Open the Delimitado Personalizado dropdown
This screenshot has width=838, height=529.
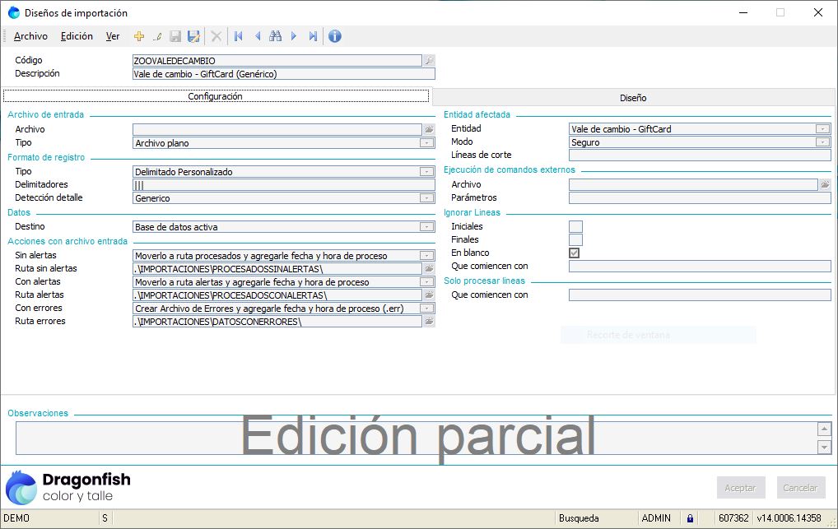point(426,172)
